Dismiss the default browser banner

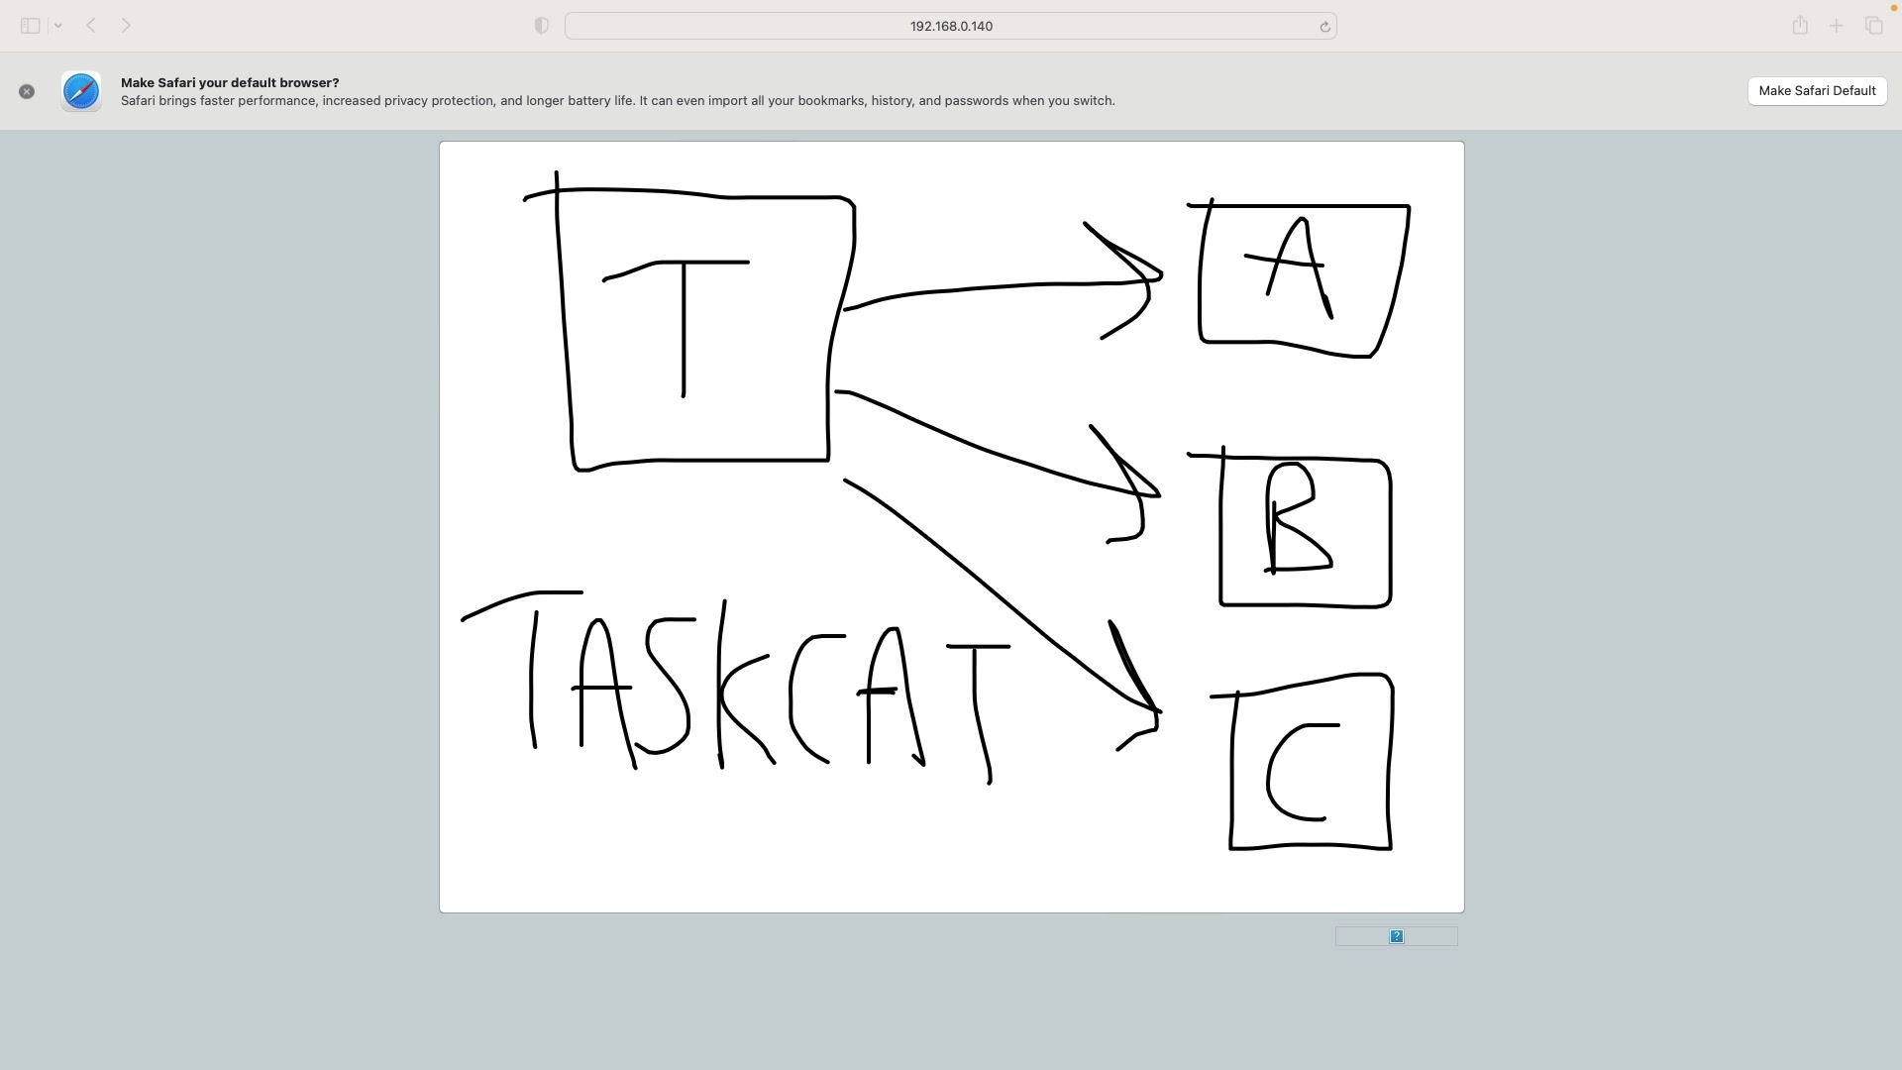click(27, 91)
